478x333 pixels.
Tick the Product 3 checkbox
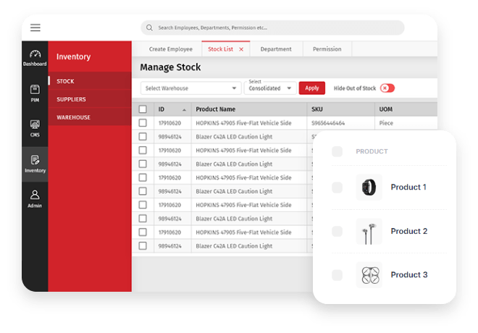coord(337,275)
